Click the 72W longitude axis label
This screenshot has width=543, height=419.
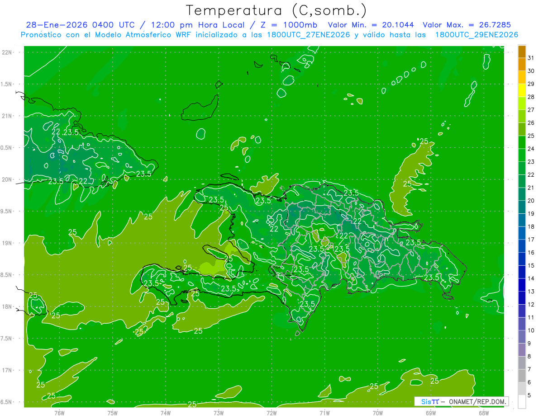click(x=271, y=413)
